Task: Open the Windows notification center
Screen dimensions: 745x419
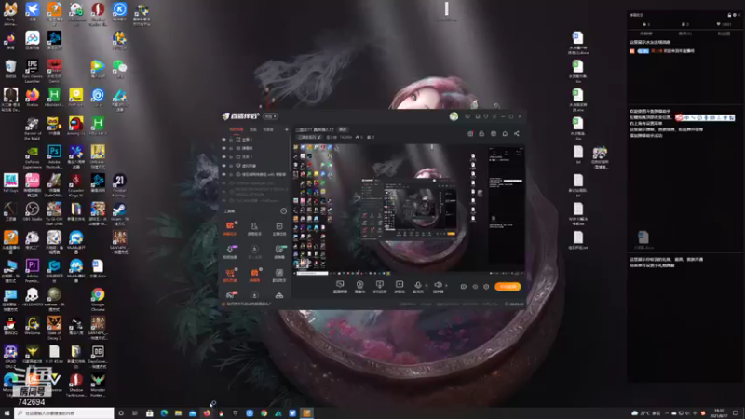Action: [x=736, y=413]
